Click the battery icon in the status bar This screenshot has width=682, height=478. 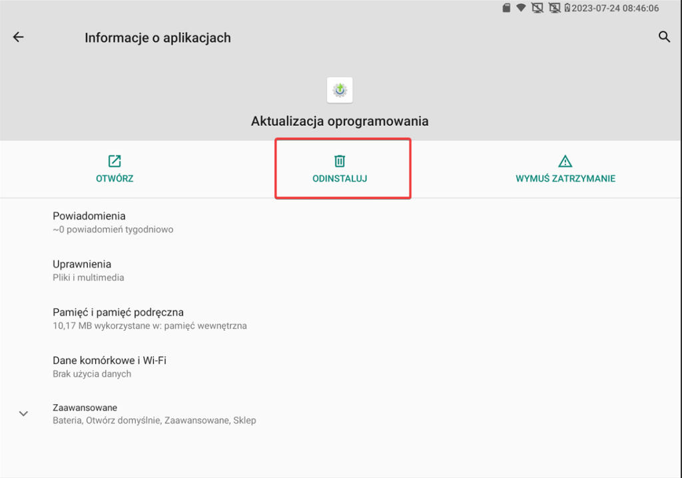[x=568, y=7]
